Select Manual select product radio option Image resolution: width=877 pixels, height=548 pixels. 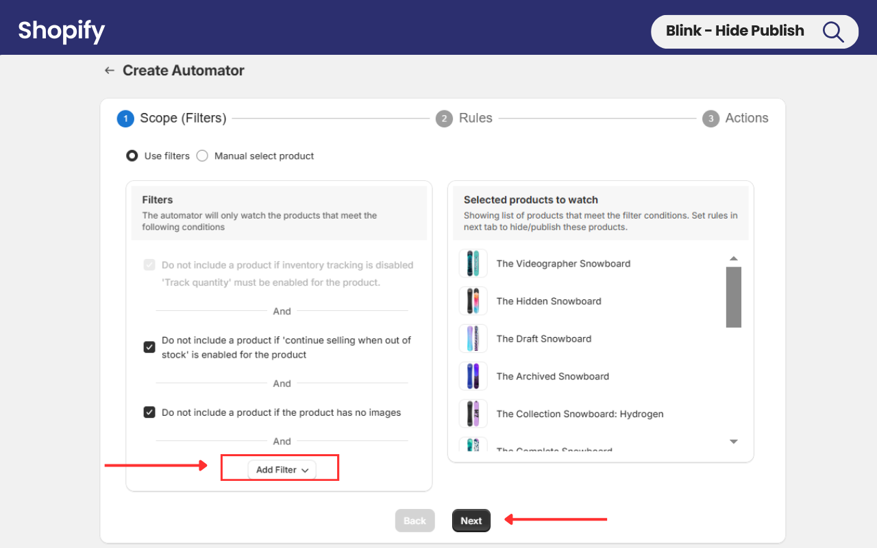[x=202, y=156]
